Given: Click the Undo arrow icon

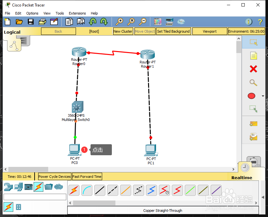Looking at the screenshot, I should [92, 22].
